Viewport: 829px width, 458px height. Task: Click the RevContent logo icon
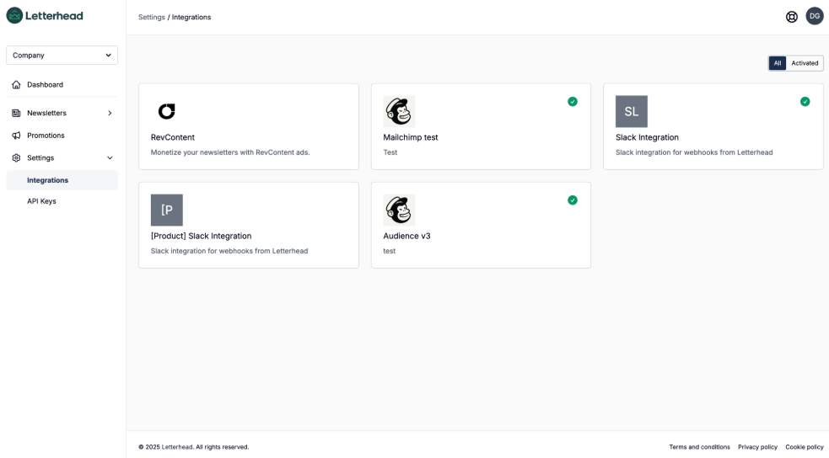167,111
